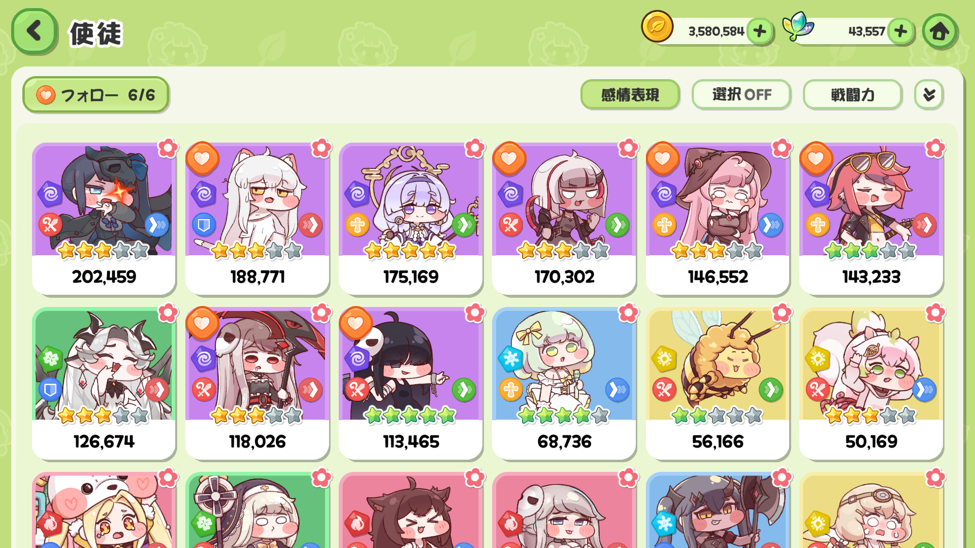Open the bee apostle 56,166 card

pyautogui.click(x=718, y=384)
